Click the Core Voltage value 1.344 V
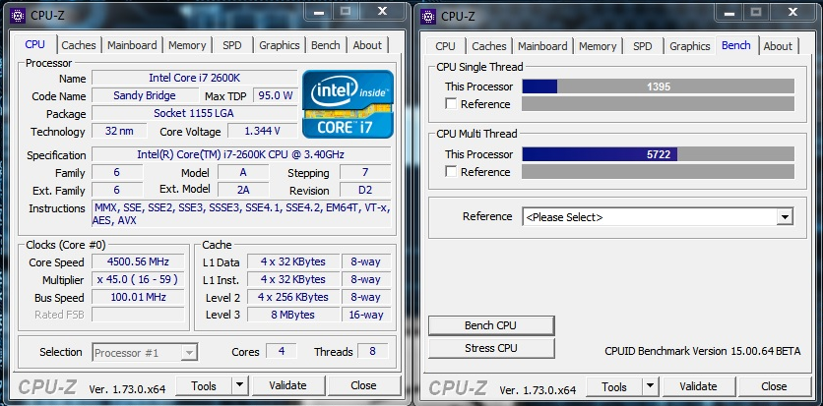The width and height of the screenshot is (823, 406). tap(263, 131)
